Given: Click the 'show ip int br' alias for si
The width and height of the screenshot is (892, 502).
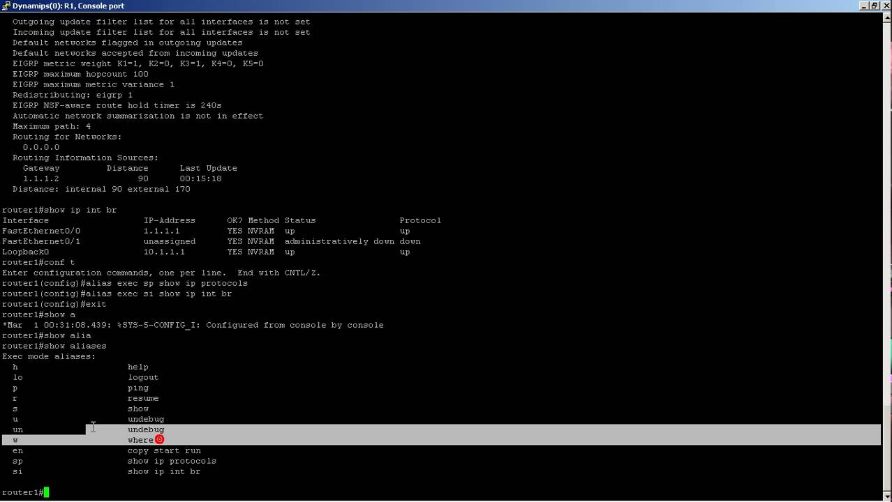Looking at the screenshot, I should (164, 471).
